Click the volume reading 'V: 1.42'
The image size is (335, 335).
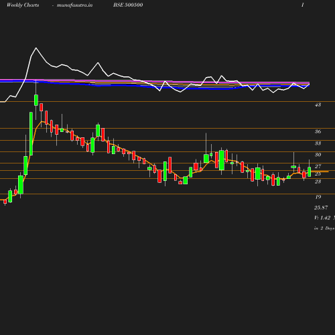tap(322, 218)
